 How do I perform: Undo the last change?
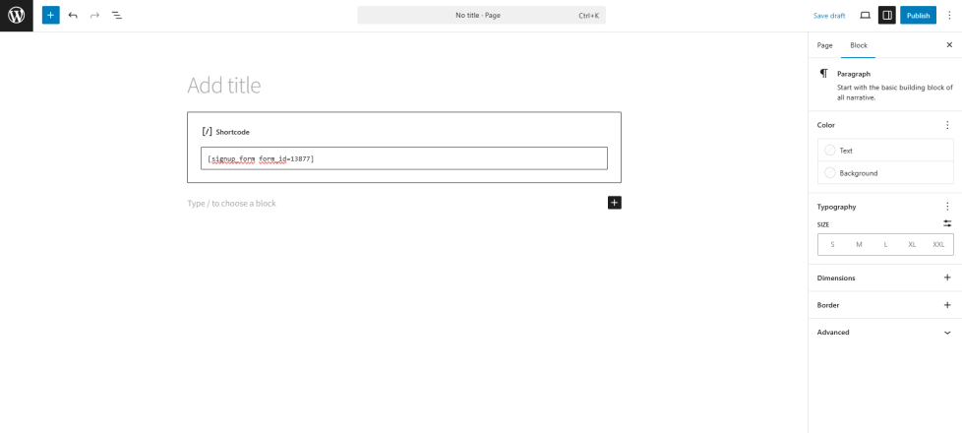click(x=73, y=16)
